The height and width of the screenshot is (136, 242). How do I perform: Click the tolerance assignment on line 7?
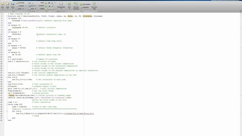(20, 28)
